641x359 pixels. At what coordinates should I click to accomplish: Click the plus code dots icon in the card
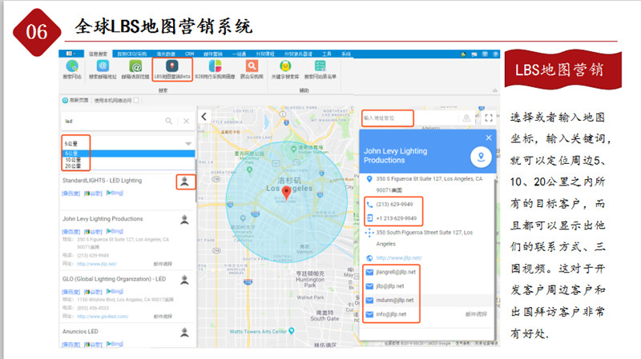pyautogui.click(x=369, y=233)
